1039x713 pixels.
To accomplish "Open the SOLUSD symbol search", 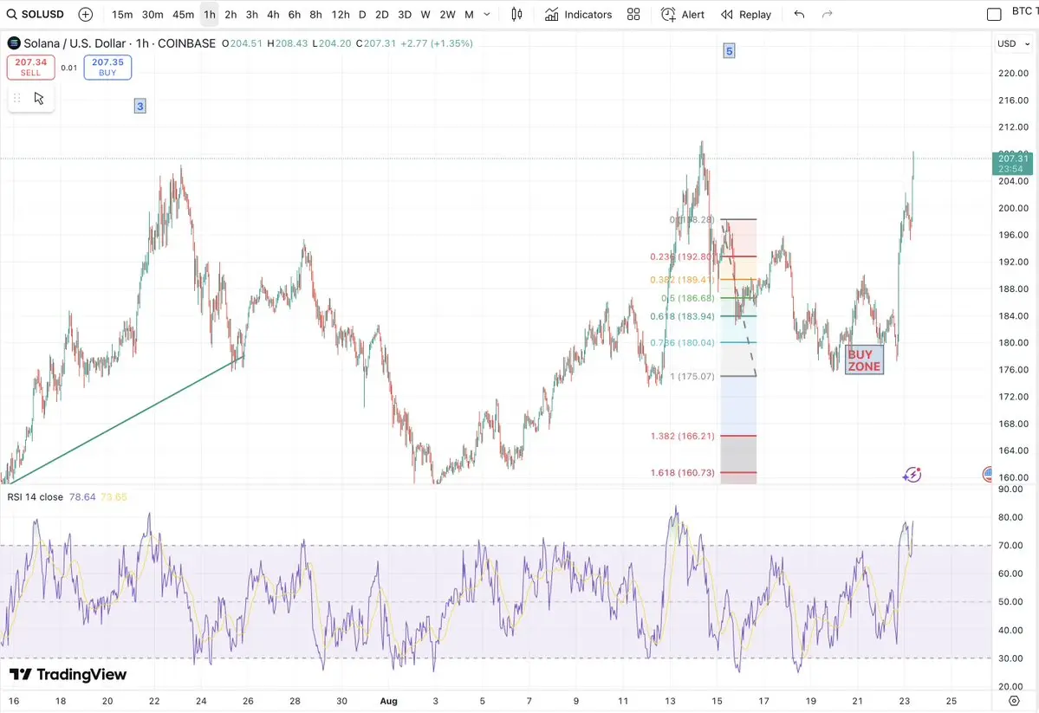I will 36,14.
